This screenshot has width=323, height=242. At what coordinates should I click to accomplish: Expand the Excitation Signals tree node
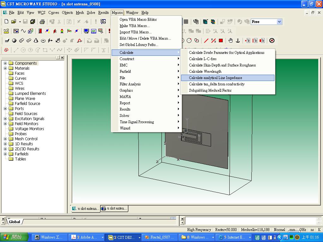tap(5, 118)
